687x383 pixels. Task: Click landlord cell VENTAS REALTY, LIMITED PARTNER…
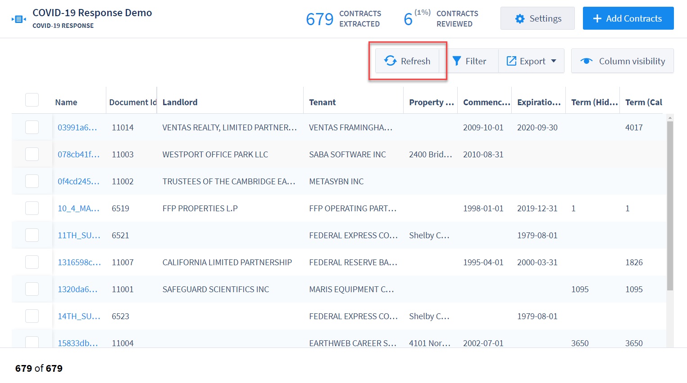click(230, 127)
